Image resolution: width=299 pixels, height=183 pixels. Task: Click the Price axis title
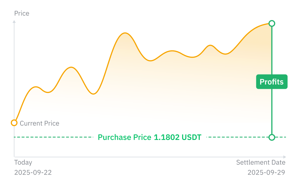(x=22, y=13)
